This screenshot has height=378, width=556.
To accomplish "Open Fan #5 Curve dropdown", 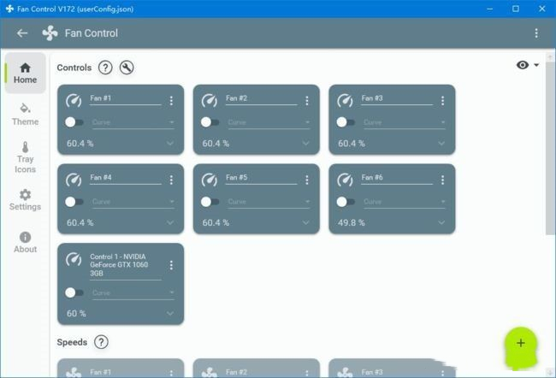I will 269,202.
